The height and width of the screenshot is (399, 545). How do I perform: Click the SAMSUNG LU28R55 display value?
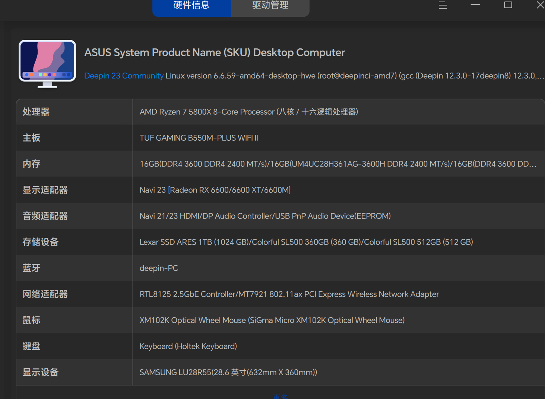[228, 372]
